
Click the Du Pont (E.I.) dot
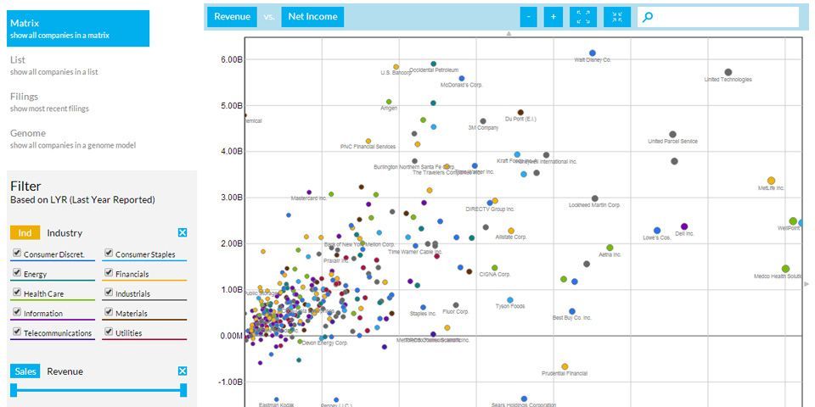click(520, 112)
